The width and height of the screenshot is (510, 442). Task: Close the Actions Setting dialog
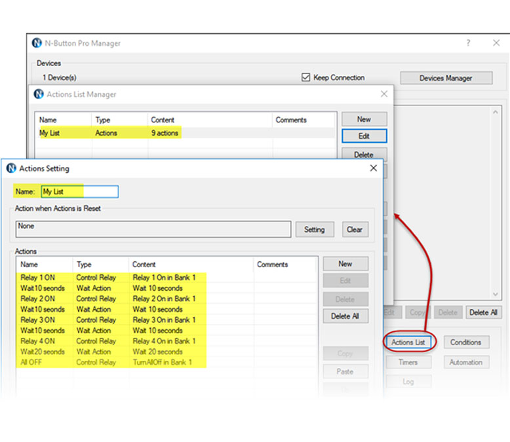[374, 168]
